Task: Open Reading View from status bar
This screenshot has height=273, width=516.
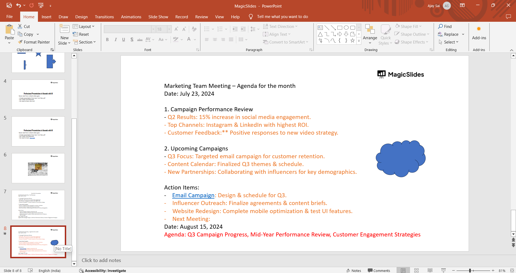Action: (430, 270)
